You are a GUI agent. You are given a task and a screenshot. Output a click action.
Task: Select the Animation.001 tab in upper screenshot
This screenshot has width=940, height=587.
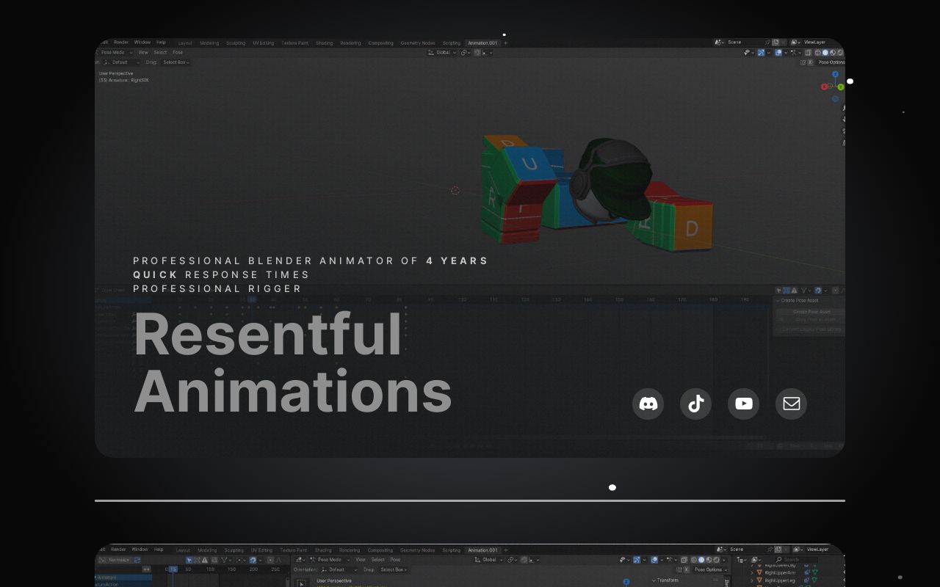pos(482,43)
